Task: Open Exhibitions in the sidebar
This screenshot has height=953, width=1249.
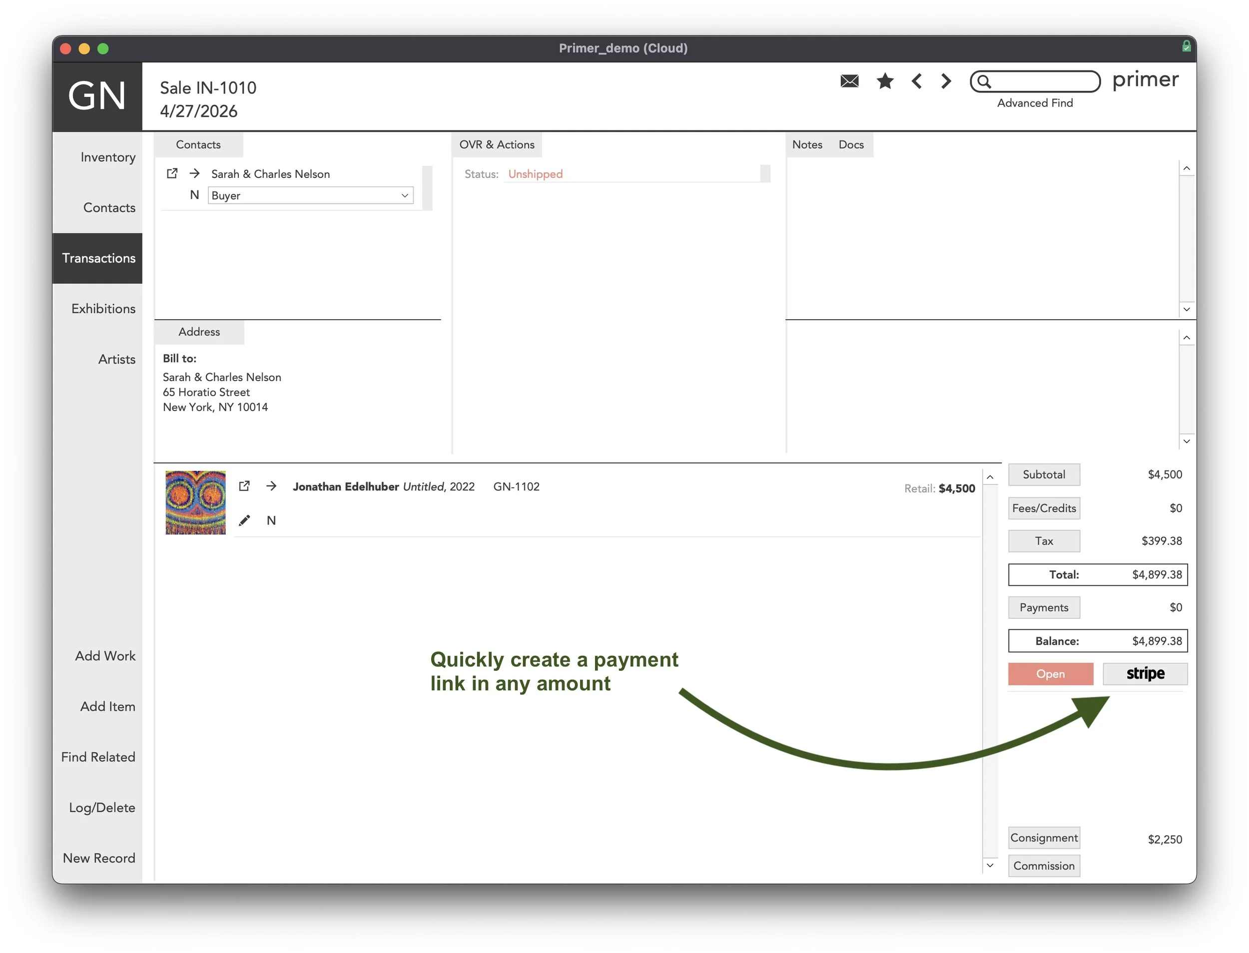Action: (x=103, y=309)
